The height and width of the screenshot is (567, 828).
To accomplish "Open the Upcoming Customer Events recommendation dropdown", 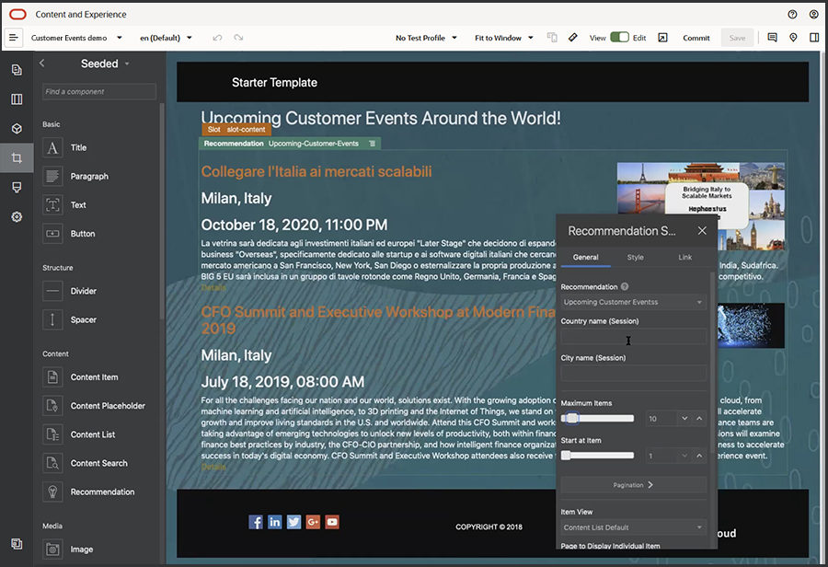I will pyautogui.click(x=633, y=302).
